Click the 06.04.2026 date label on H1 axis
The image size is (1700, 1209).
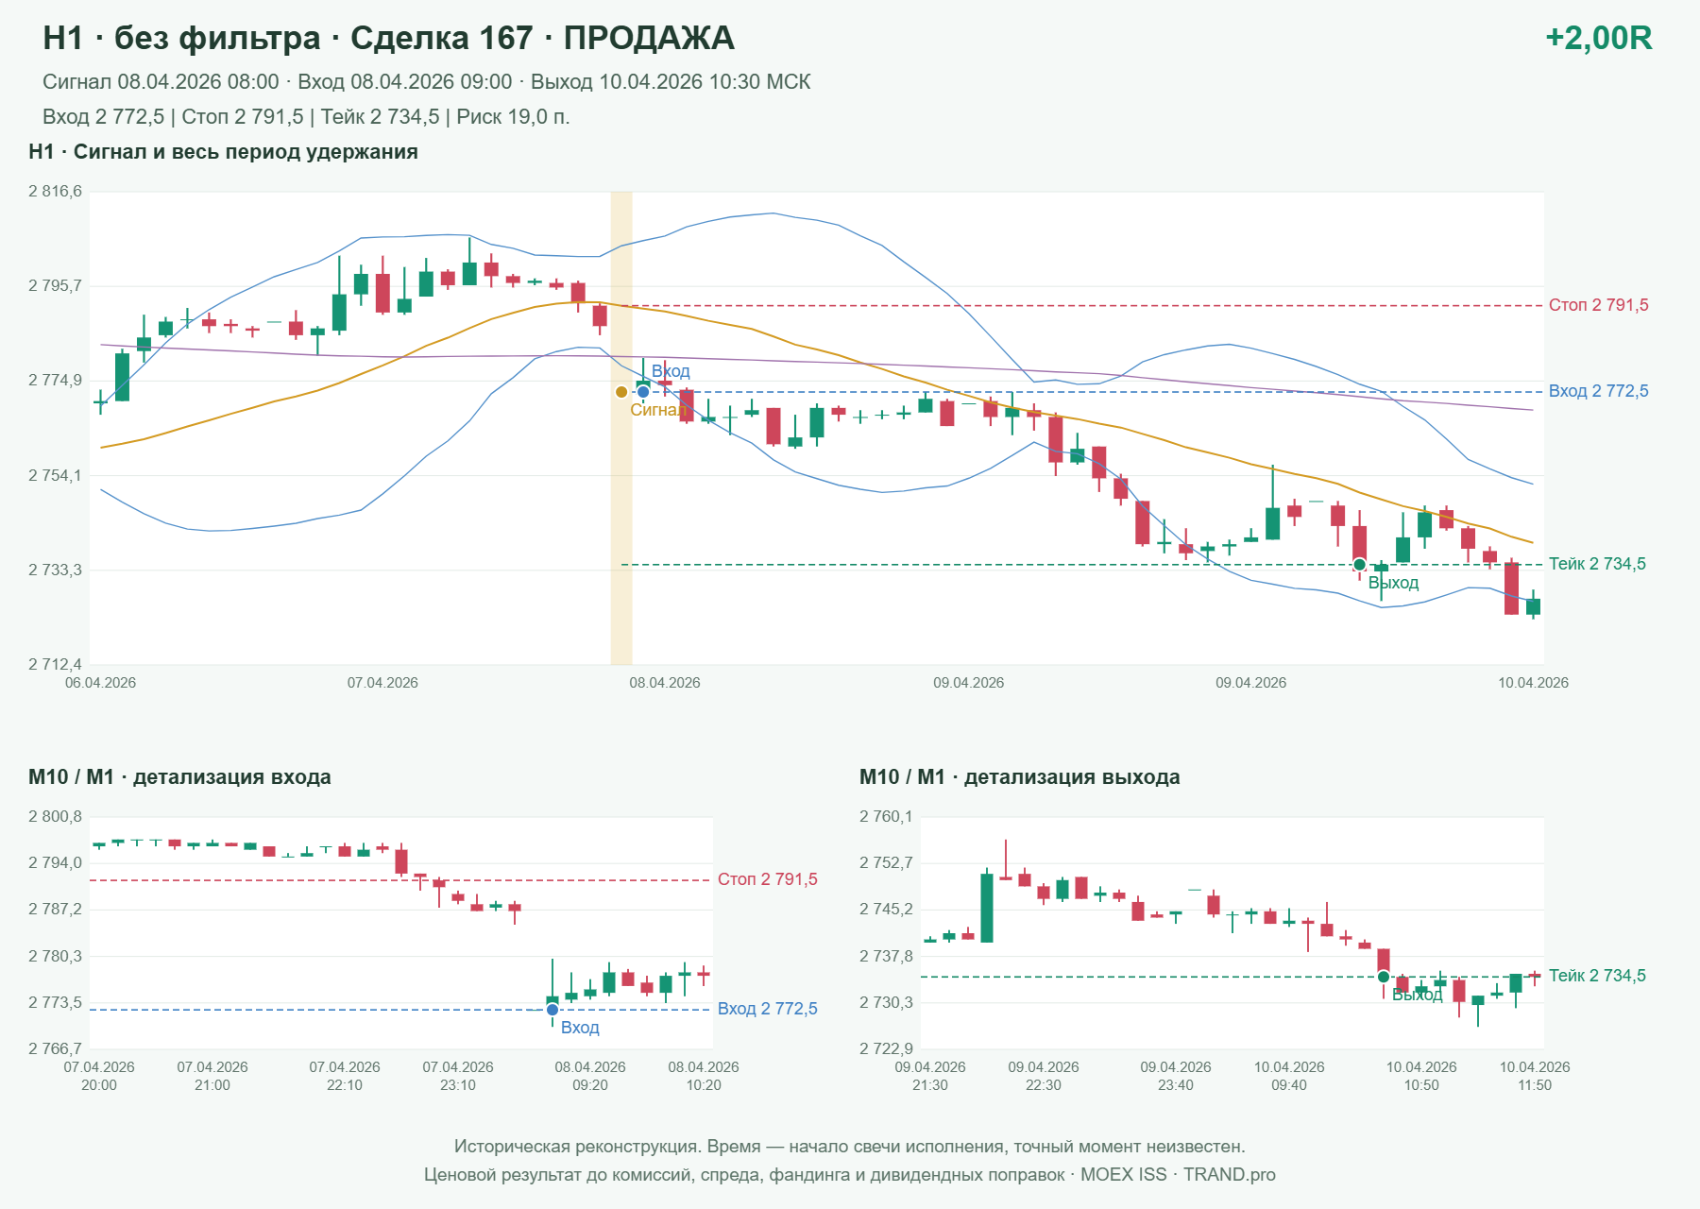100,683
